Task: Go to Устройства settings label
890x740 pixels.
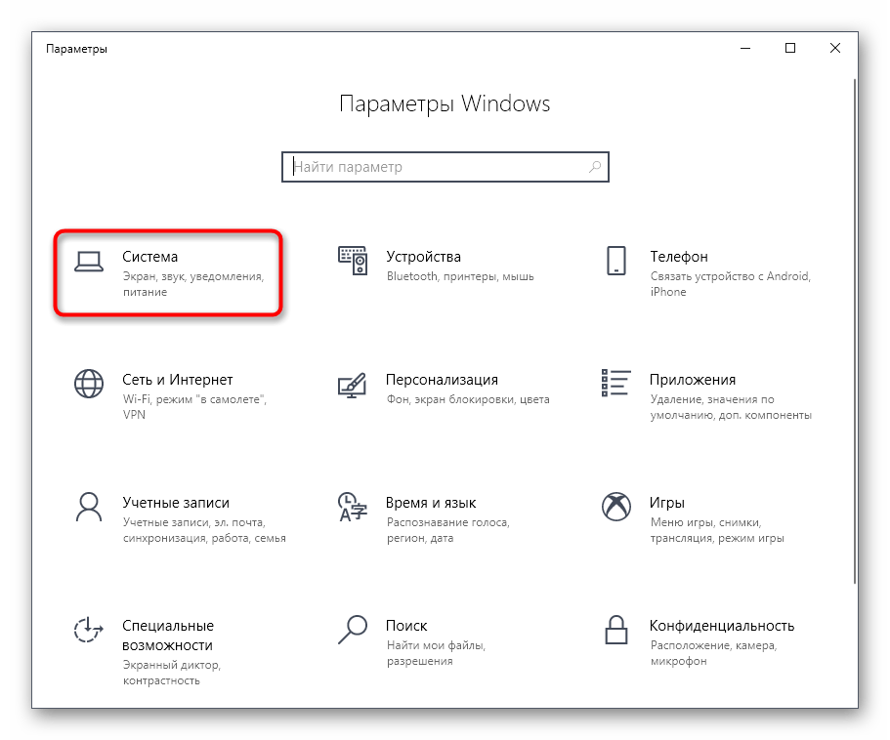Action: pyautogui.click(x=423, y=257)
